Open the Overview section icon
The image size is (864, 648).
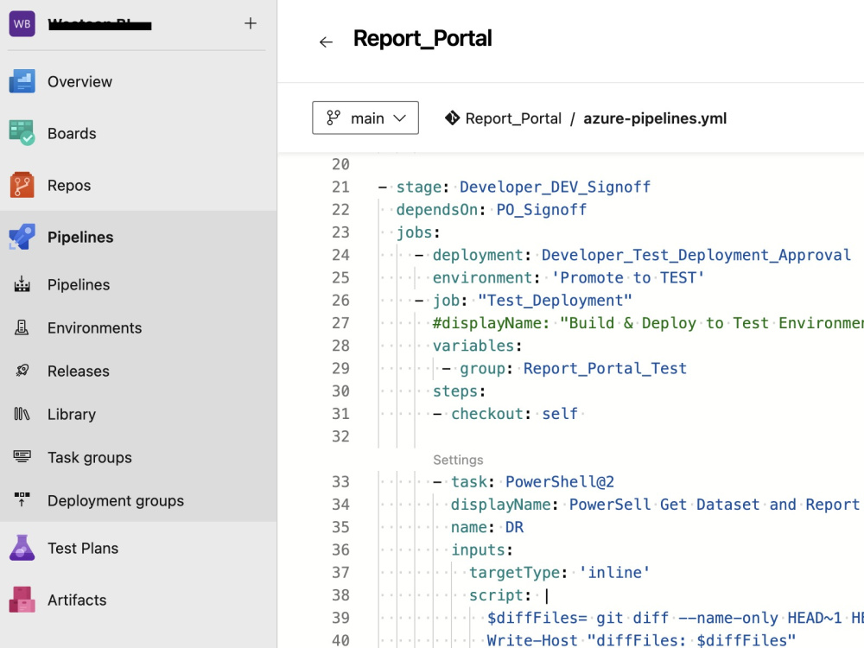22,81
